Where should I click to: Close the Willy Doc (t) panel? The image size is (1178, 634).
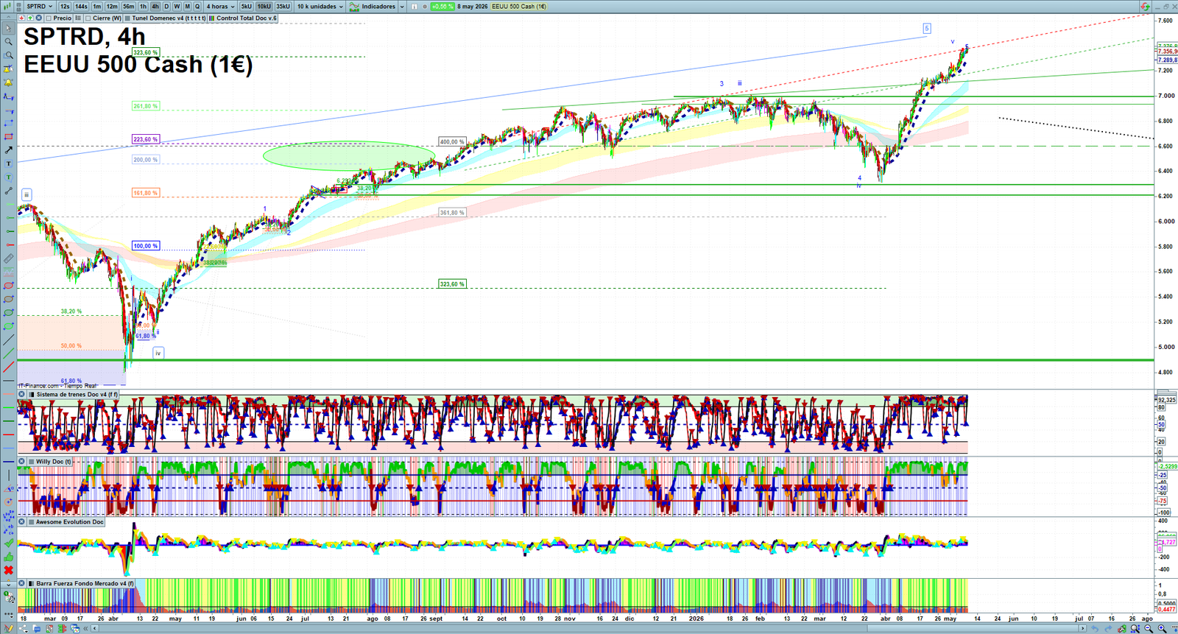pyautogui.click(x=22, y=462)
